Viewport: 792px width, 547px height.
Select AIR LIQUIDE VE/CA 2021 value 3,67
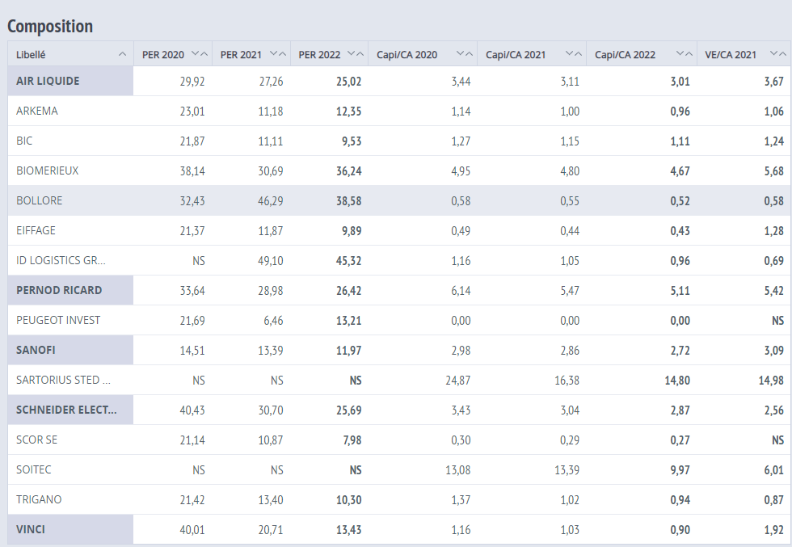[x=774, y=82]
